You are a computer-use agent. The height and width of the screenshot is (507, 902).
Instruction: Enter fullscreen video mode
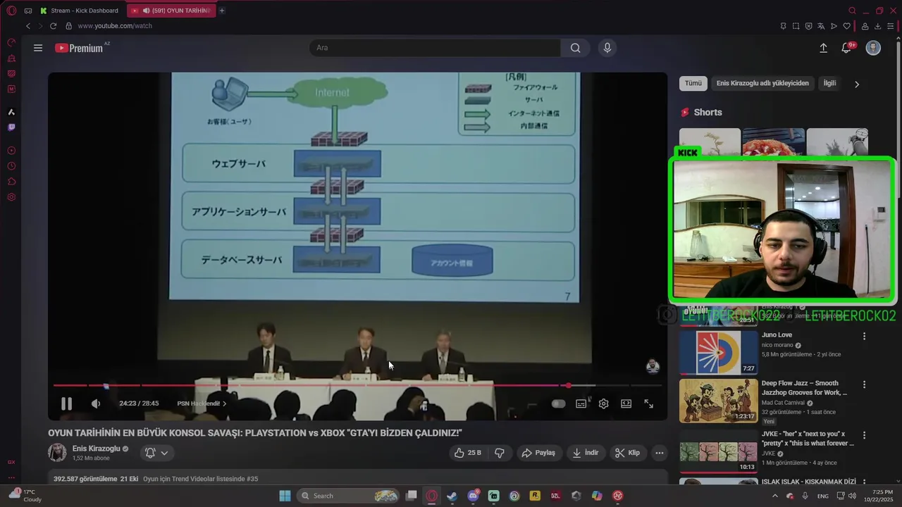pos(648,403)
